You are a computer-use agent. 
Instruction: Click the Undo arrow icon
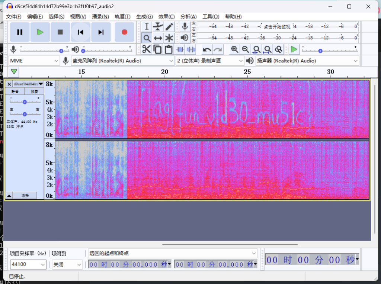[207, 49]
